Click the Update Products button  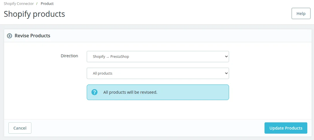click(x=286, y=128)
